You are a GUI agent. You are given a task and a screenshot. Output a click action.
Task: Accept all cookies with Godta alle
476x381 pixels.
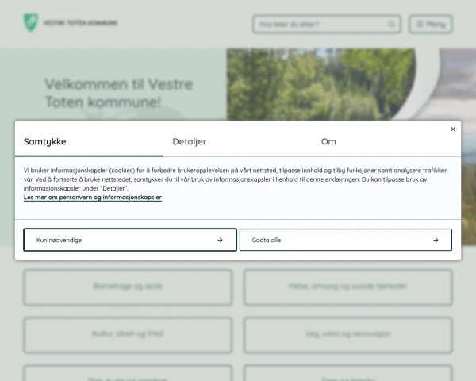(x=345, y=240)
